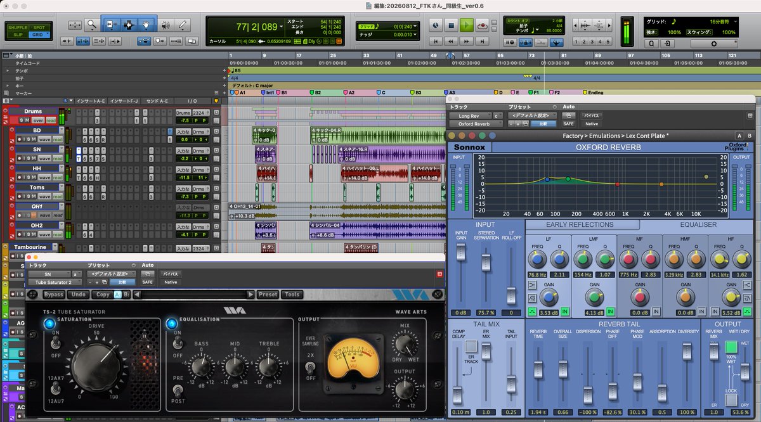Click the Go to End transport button
Viewport: 761px width, 422px height.
[x=483, y=42]
